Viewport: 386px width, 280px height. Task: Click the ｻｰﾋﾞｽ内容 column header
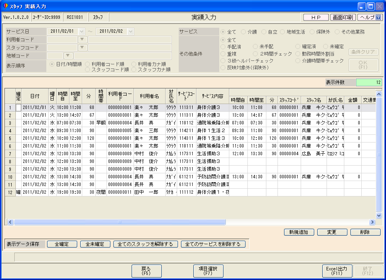(213, 96)
